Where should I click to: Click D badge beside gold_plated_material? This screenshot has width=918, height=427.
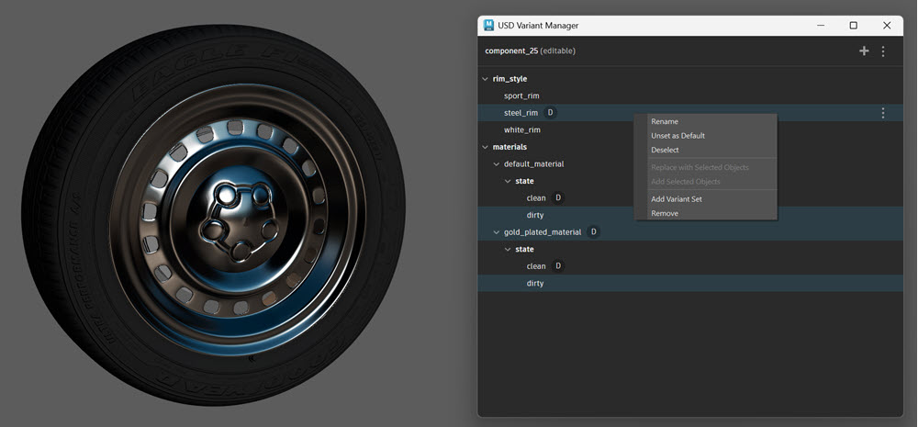click(x=593, y=232)
